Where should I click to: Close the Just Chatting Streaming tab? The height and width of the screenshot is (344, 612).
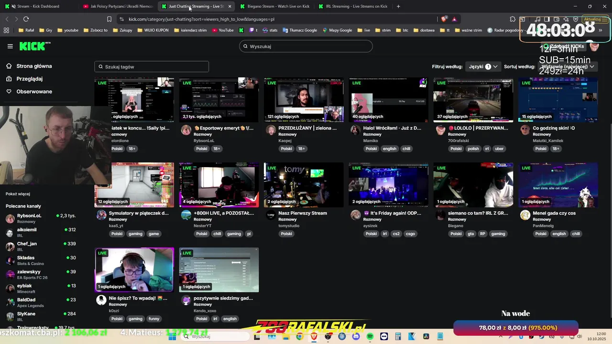(x=230, y=6)
